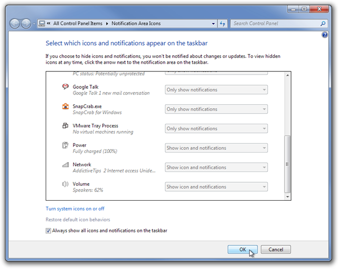The height and width of the screenshot is (269, 339).
Task: Click the OK button
Action: pos(242,249)
